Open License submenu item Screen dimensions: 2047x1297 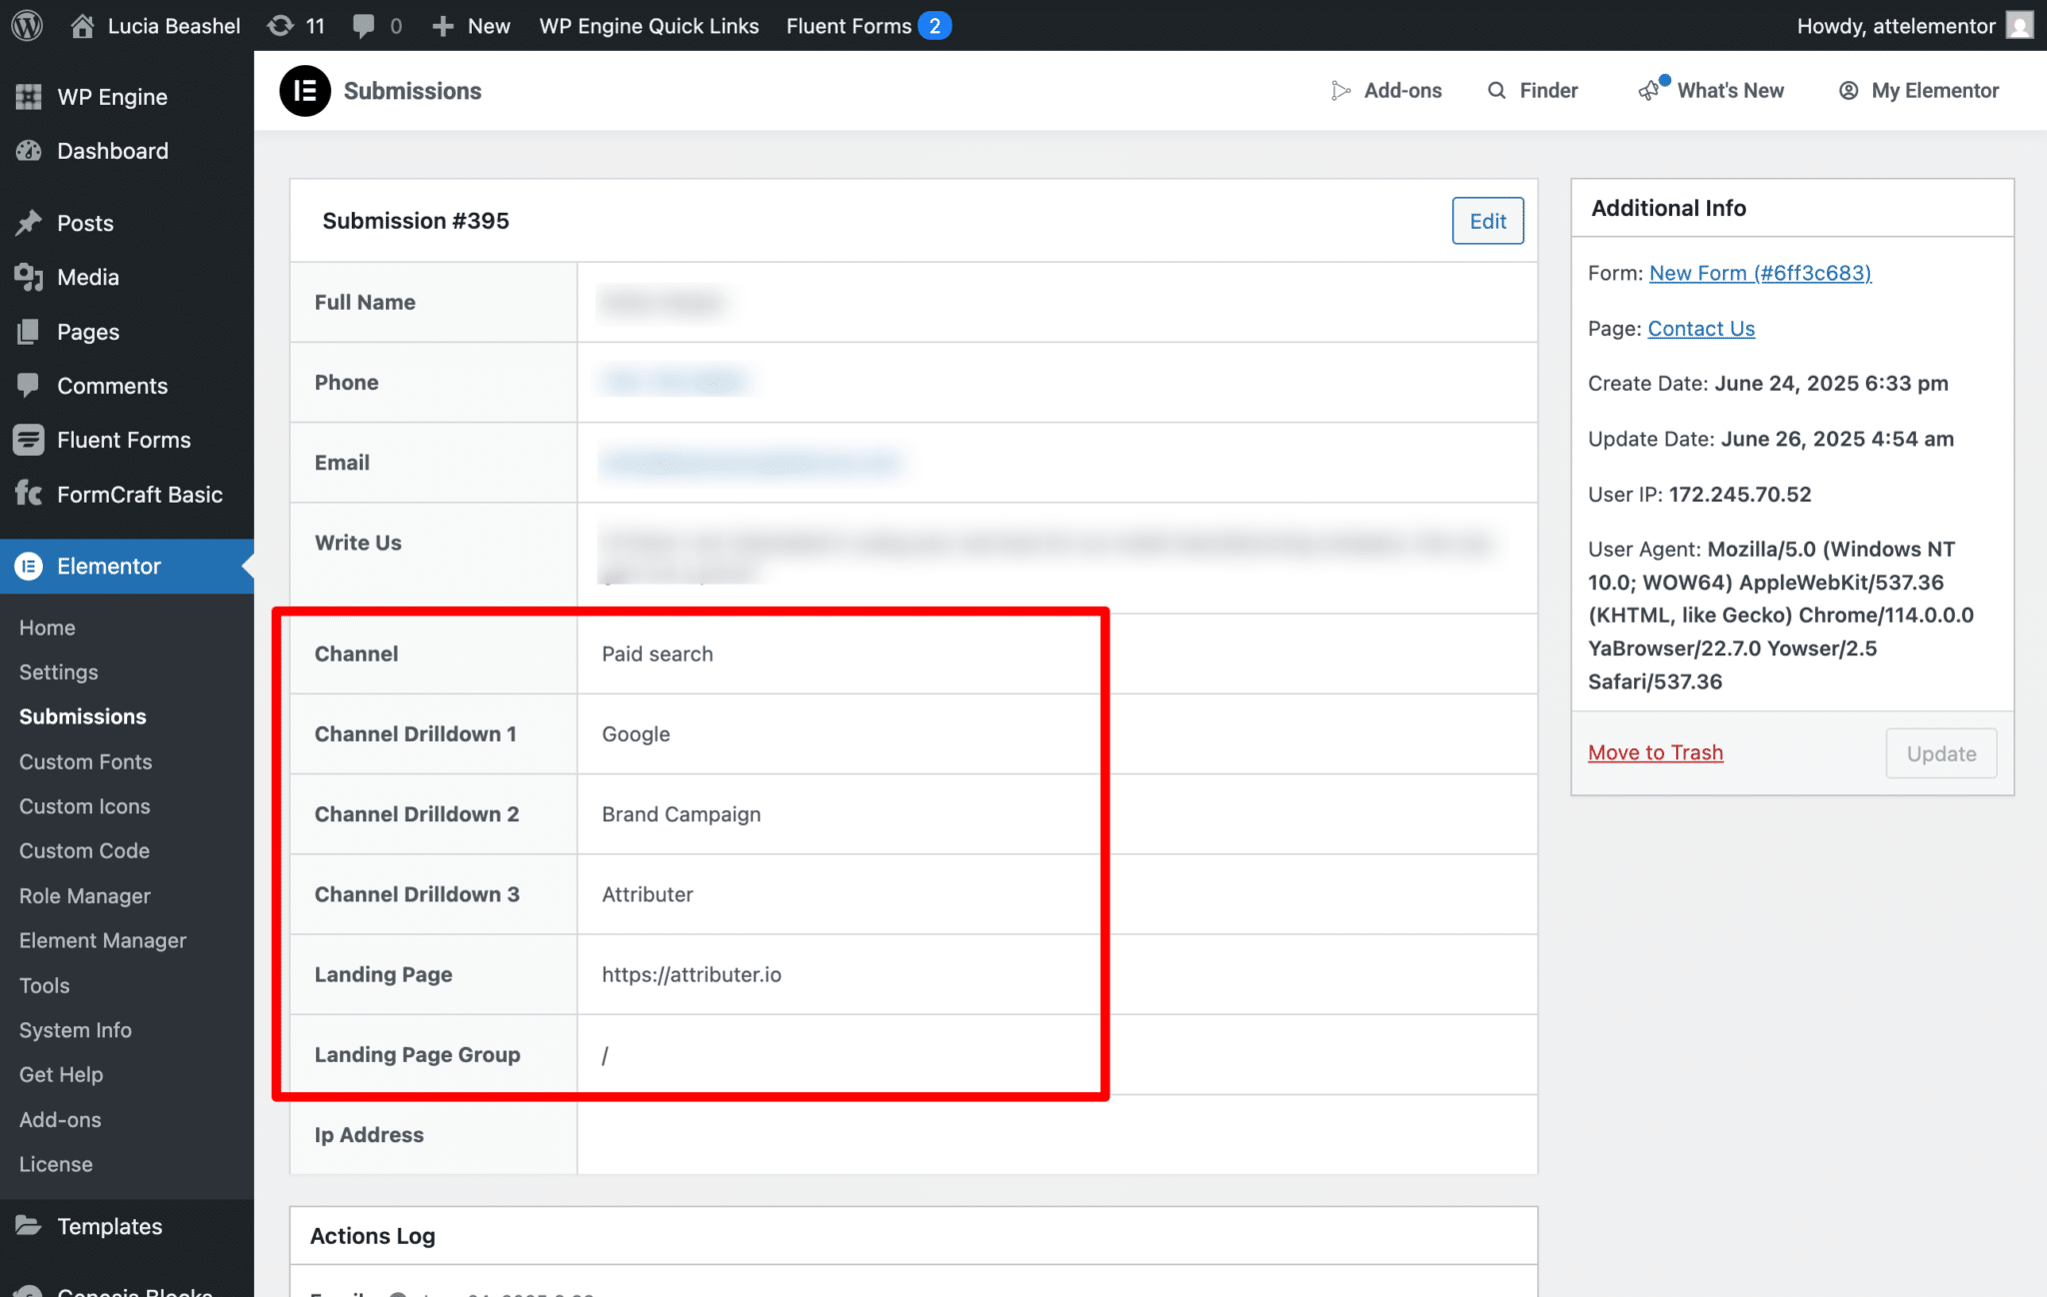(x=56, y=1164)
